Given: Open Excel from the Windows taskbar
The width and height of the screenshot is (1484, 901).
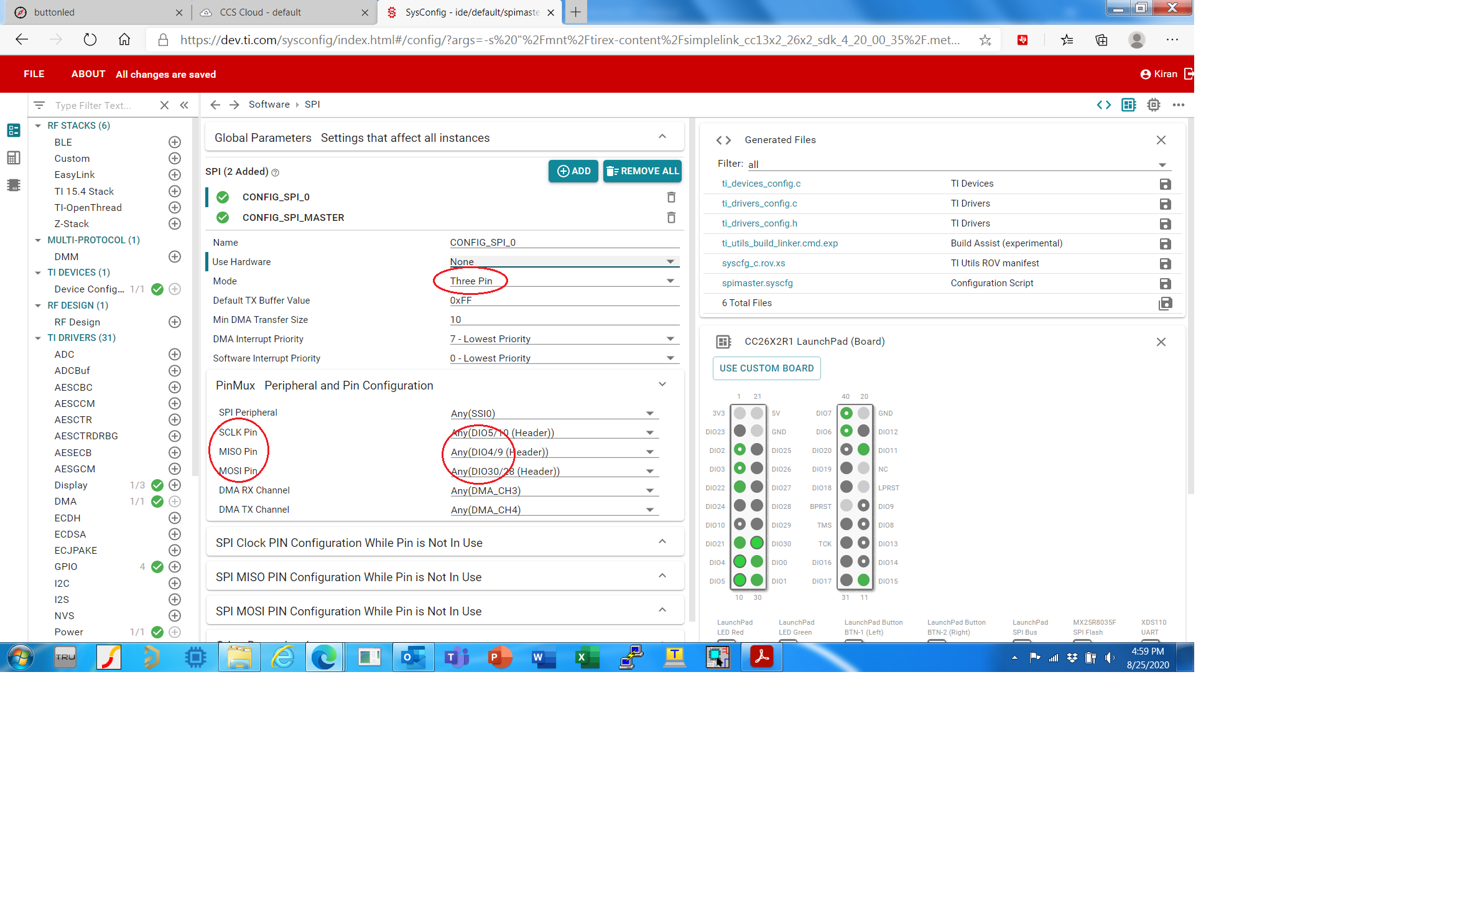Looking at the screenshot, I should [x=587, y=657].
